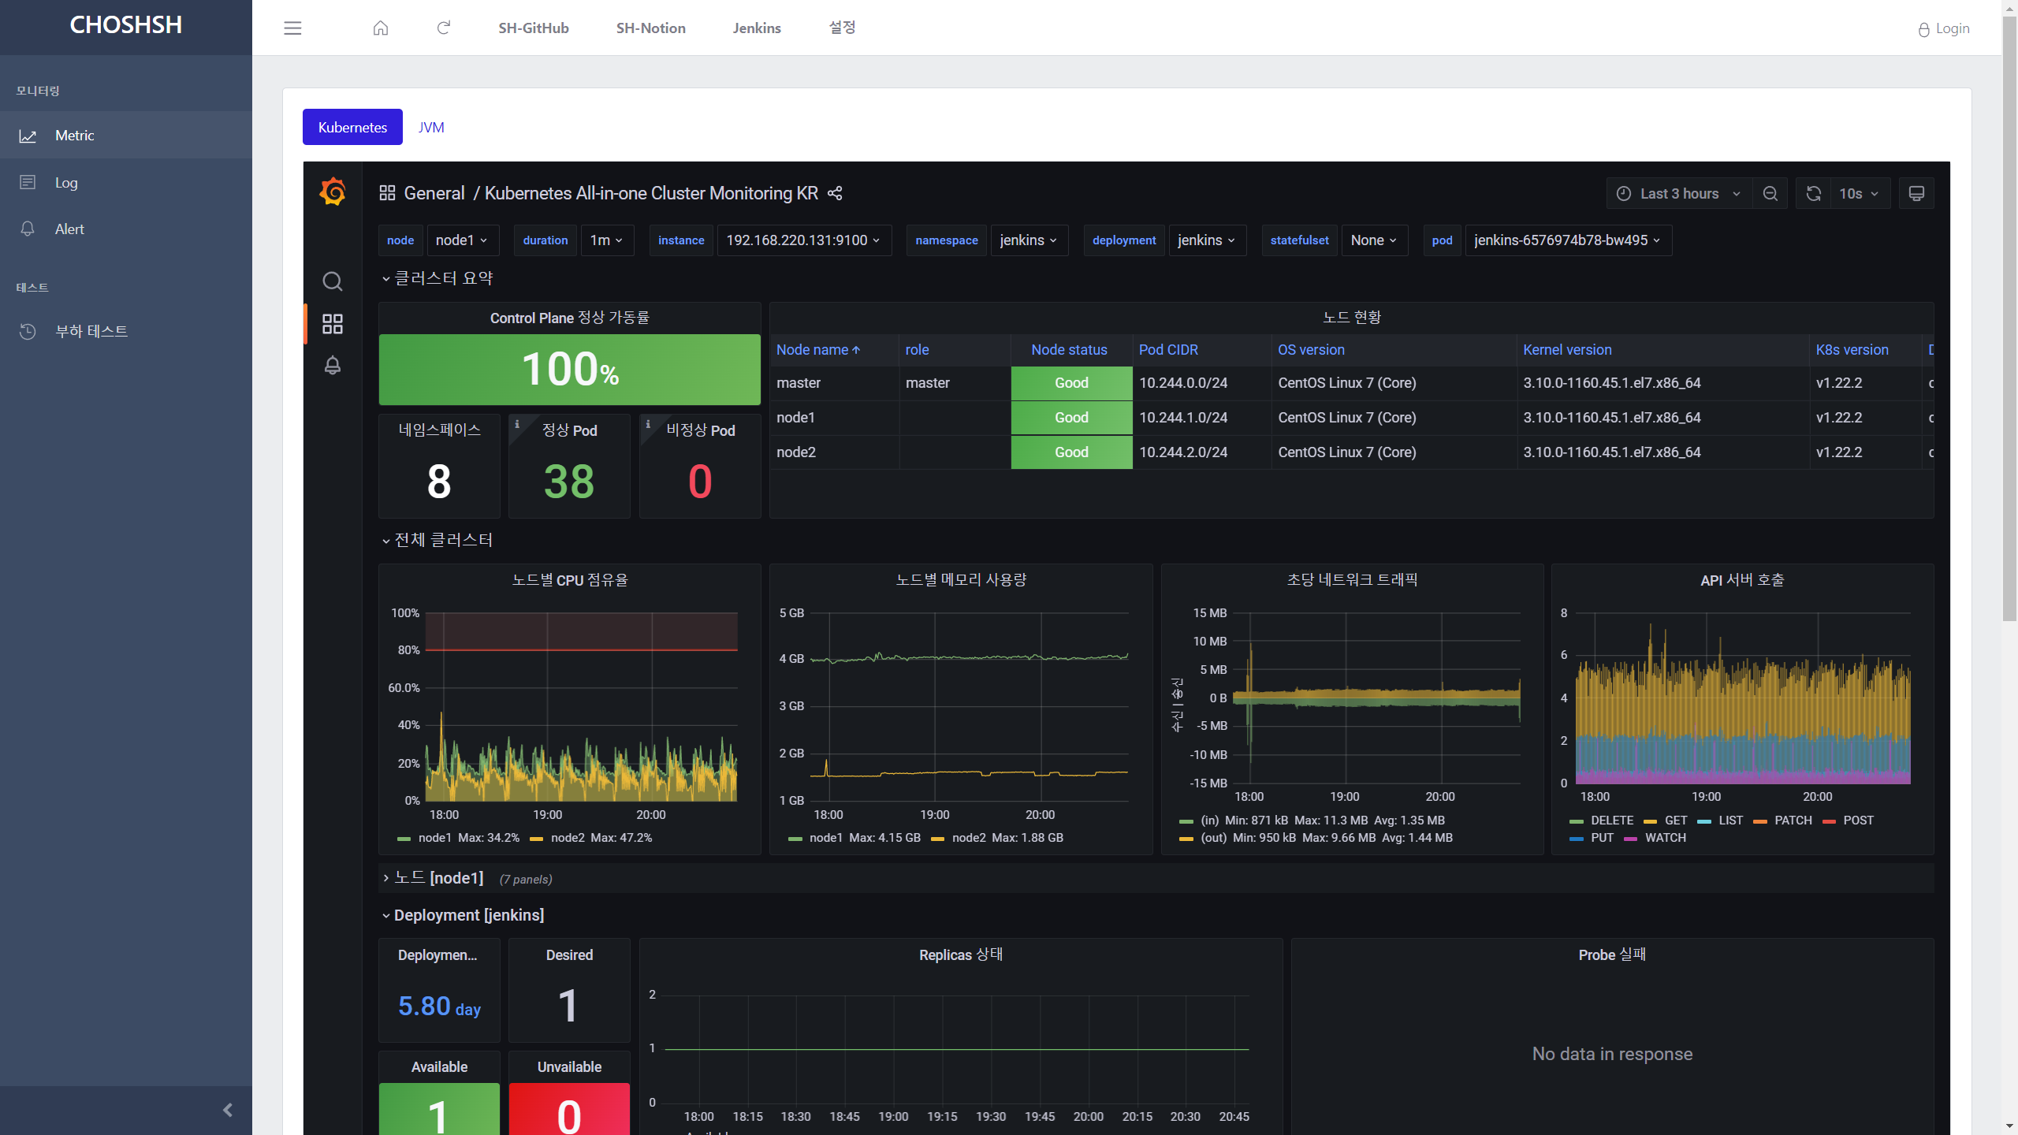Hide the GET series in API 서버 호출 legend
The image size is (2018, 1135).
point(1676,821)
